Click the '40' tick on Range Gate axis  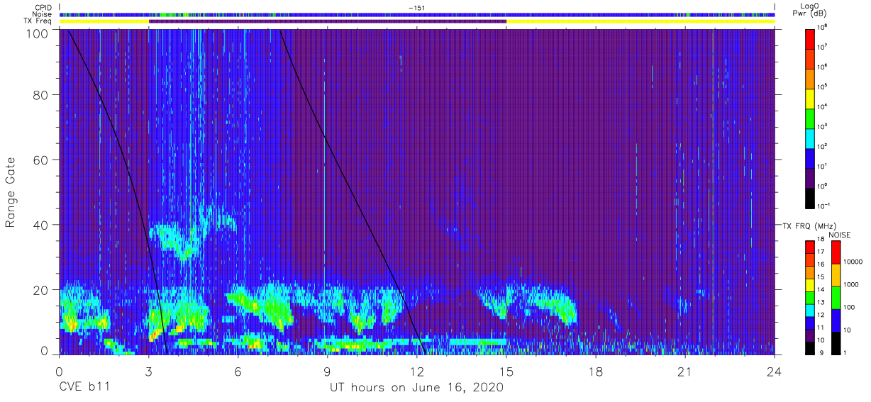coord(41,225)
